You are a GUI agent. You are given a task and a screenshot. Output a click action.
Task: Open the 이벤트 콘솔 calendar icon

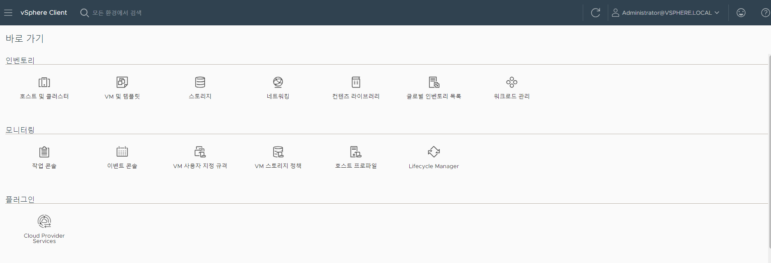click(x=122, y=152)
